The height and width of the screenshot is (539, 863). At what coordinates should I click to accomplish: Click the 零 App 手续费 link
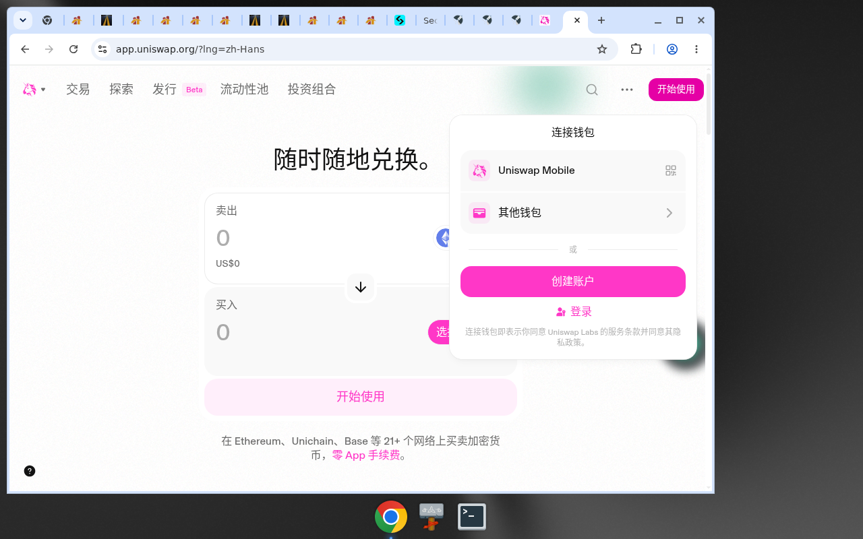366,455
